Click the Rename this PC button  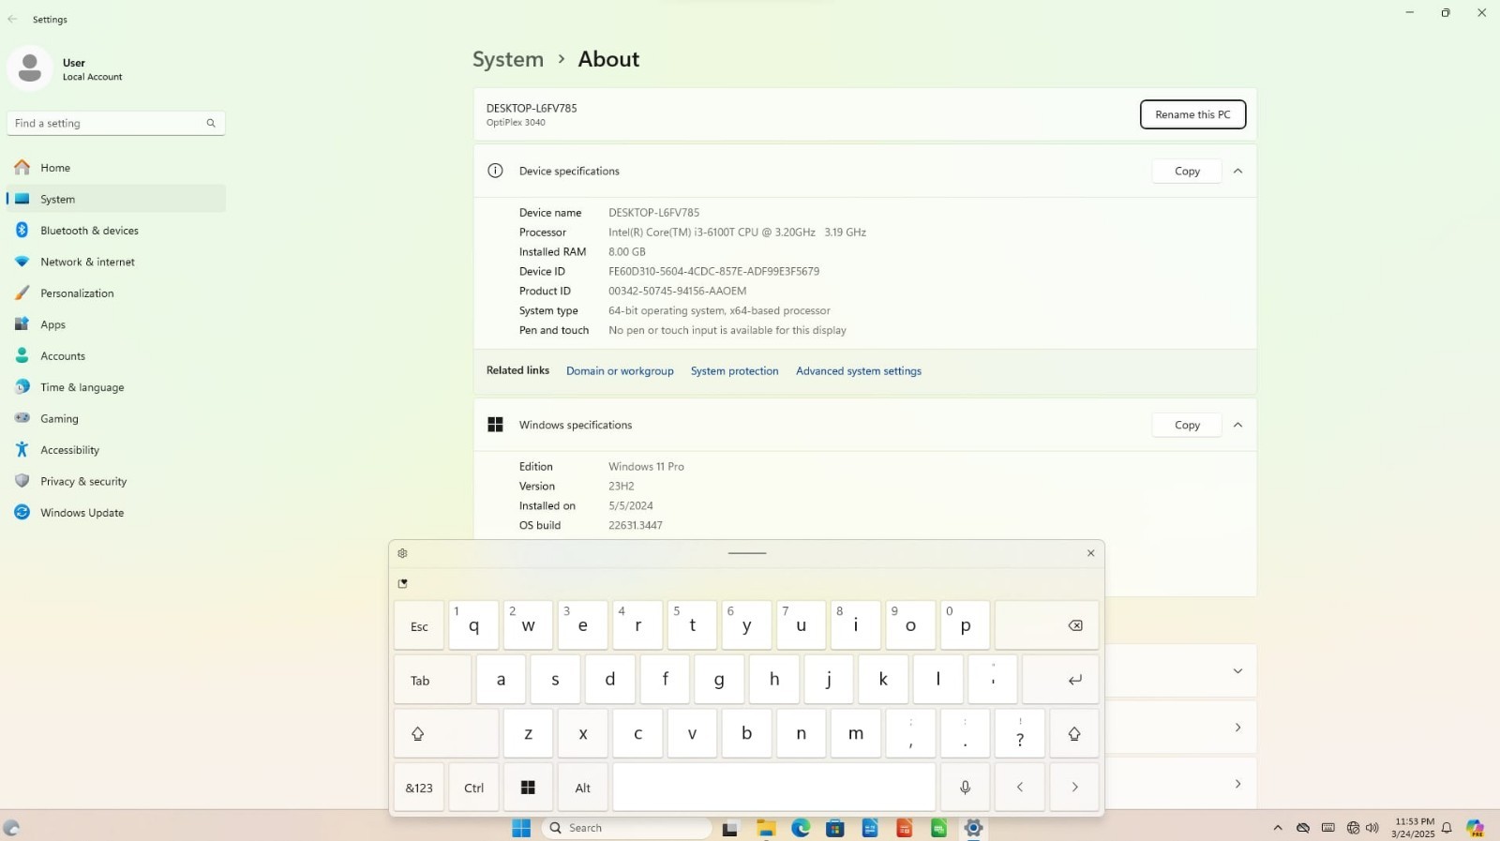tap(1192, 114)
